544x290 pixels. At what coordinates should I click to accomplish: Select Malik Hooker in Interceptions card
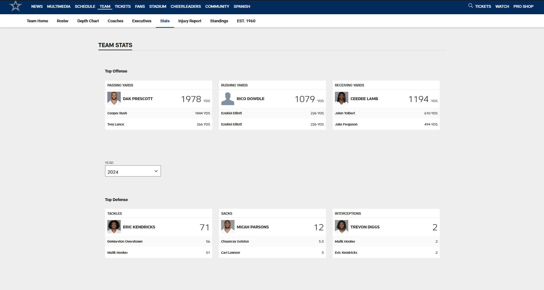(x=386, y=241)
